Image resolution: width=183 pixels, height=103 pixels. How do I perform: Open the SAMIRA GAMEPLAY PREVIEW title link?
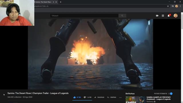[158, 98]
